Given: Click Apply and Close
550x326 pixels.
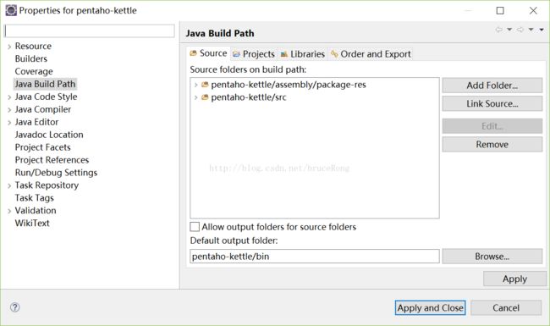Looking at the screenshot, I should 431,307.
